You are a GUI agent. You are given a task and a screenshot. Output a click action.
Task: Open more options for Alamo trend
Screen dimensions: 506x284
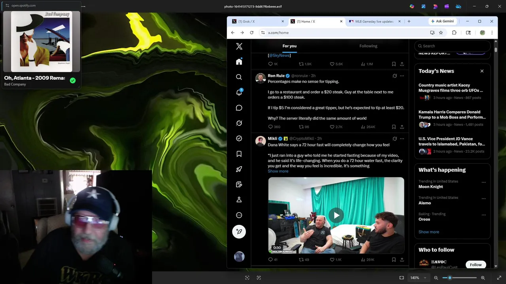click(x=483, y=199)
